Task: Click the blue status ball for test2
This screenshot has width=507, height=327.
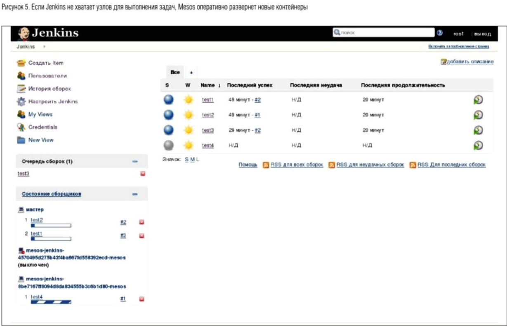Action: point(169,115)
